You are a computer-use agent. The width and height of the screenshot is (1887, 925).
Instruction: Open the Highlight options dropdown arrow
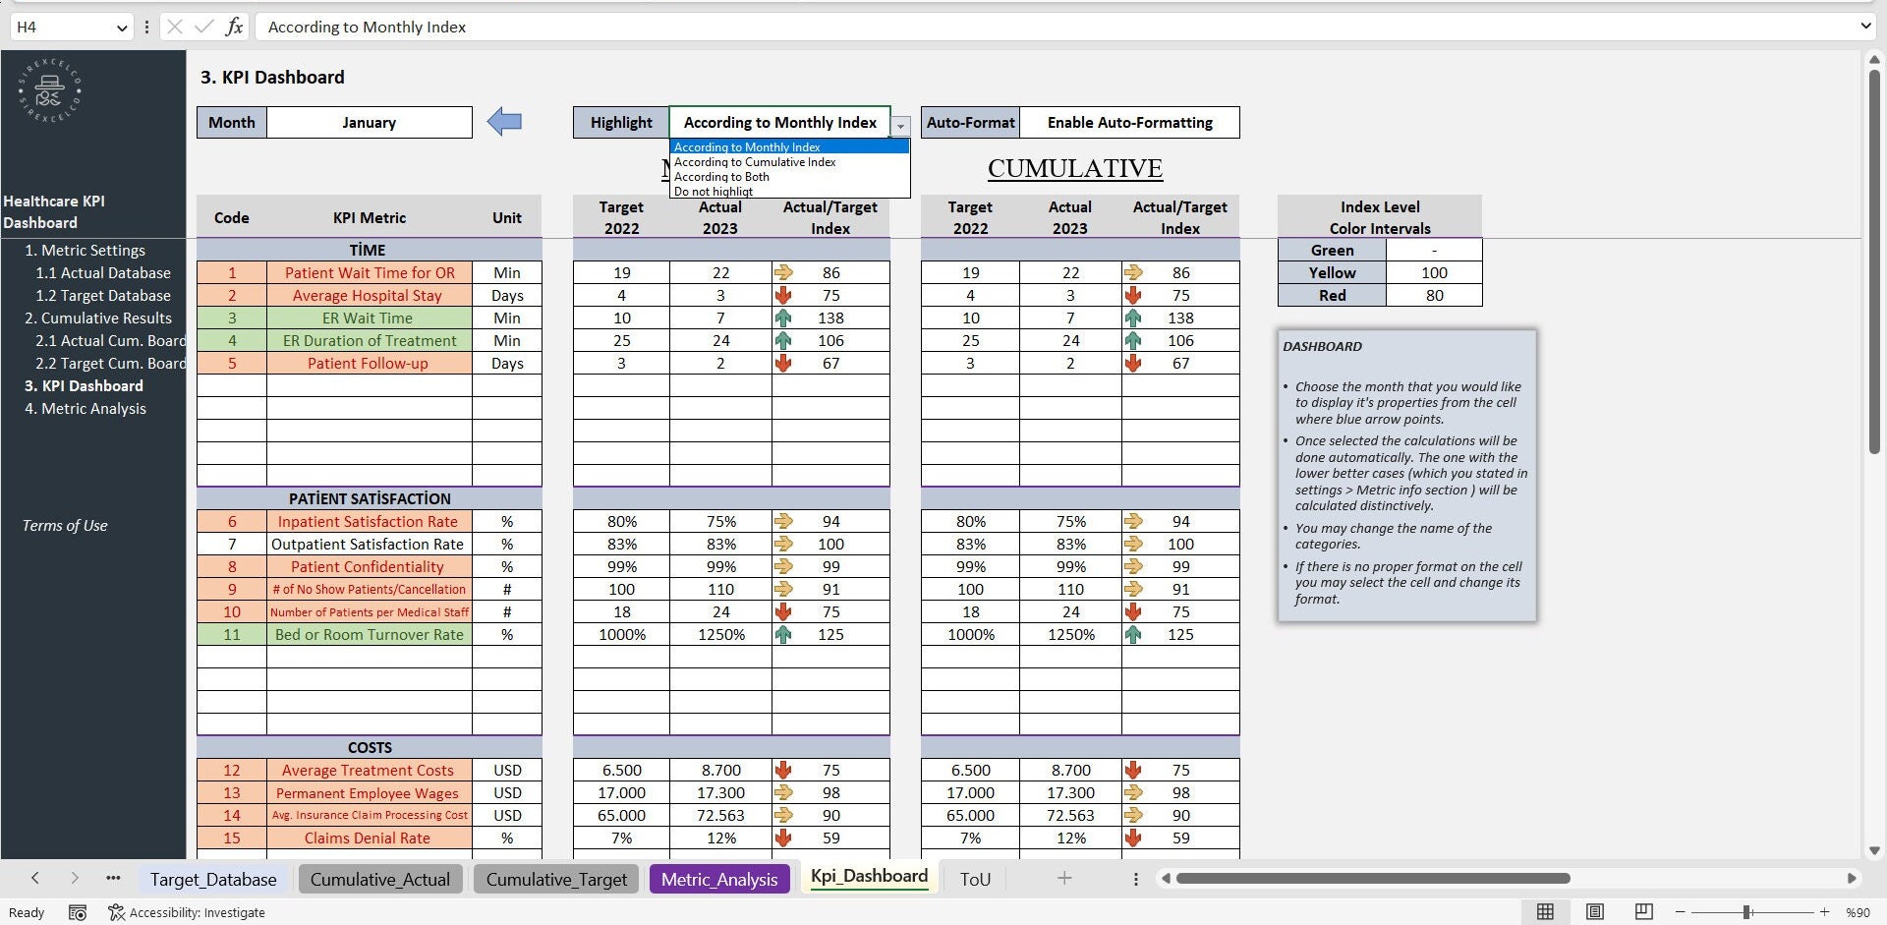point(900,126)
